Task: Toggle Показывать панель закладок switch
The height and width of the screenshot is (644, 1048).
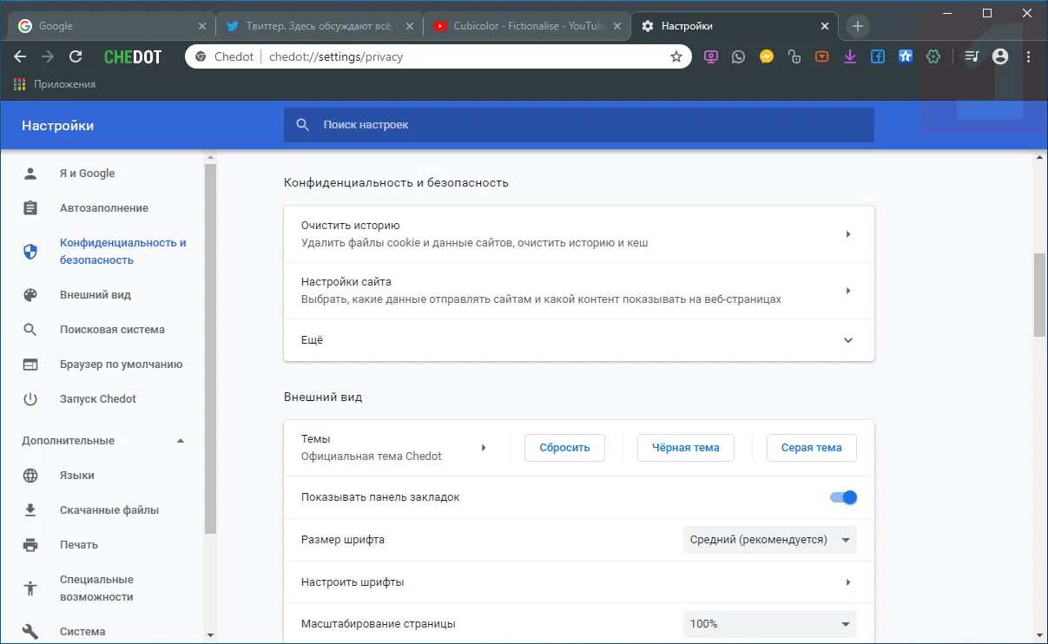Action: pos(843,497)
